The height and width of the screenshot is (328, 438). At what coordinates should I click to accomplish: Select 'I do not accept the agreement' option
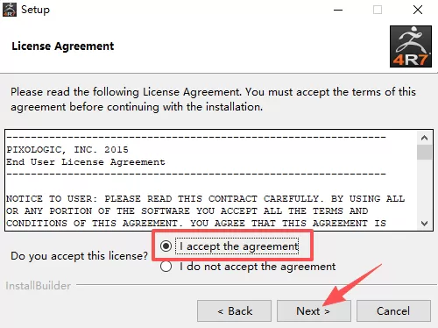(166, 267)
